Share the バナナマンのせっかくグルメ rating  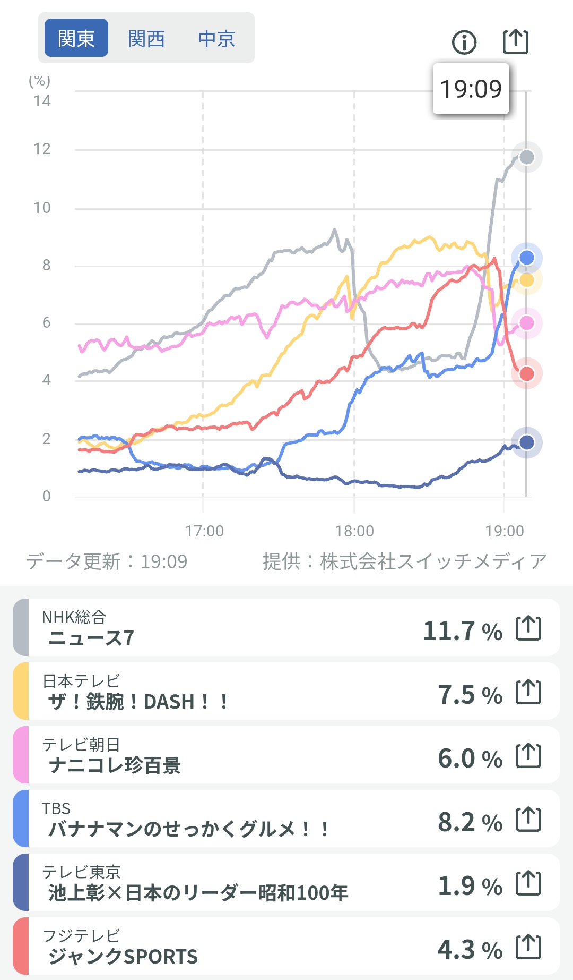tap(528, 819)
